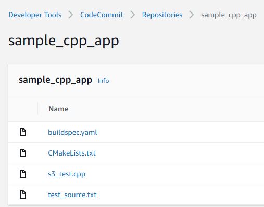264x207 pixels.
Task: Show Info for sample_cpp_app
Action: [103, 81]
